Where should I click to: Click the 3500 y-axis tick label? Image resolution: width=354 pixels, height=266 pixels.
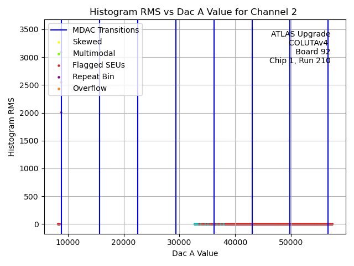(x=29, y=29)
